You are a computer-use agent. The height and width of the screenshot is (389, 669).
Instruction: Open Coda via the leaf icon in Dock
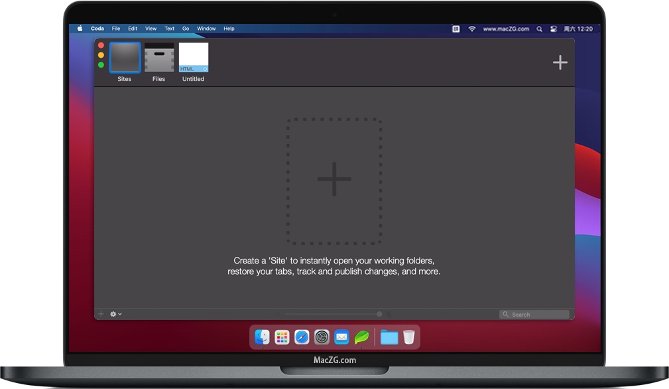[361, 337]
